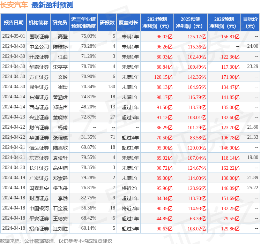Screen dimensions: 260x244
Task: Click the 招商证券 institution cell
Action: [39, 229]
